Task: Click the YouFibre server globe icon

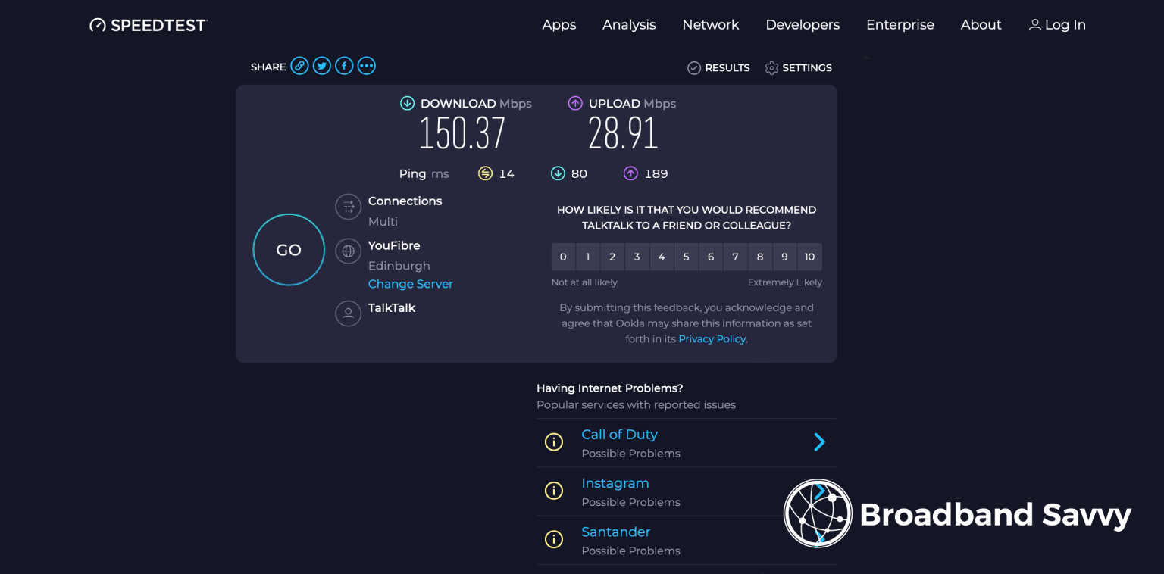Action: pos(348,251)
